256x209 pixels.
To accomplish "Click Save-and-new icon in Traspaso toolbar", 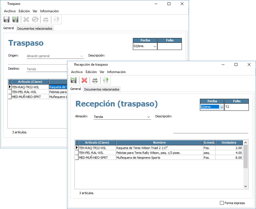I will tap(15, 19).
